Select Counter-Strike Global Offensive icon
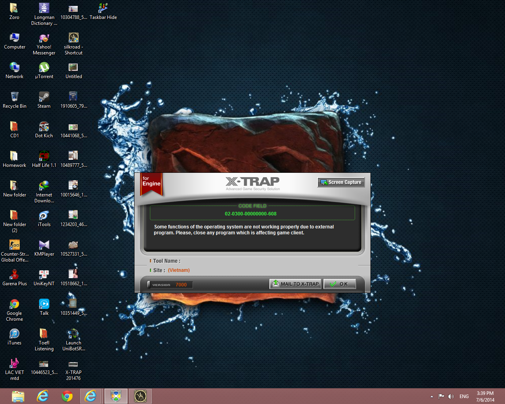 pos(15,251)
